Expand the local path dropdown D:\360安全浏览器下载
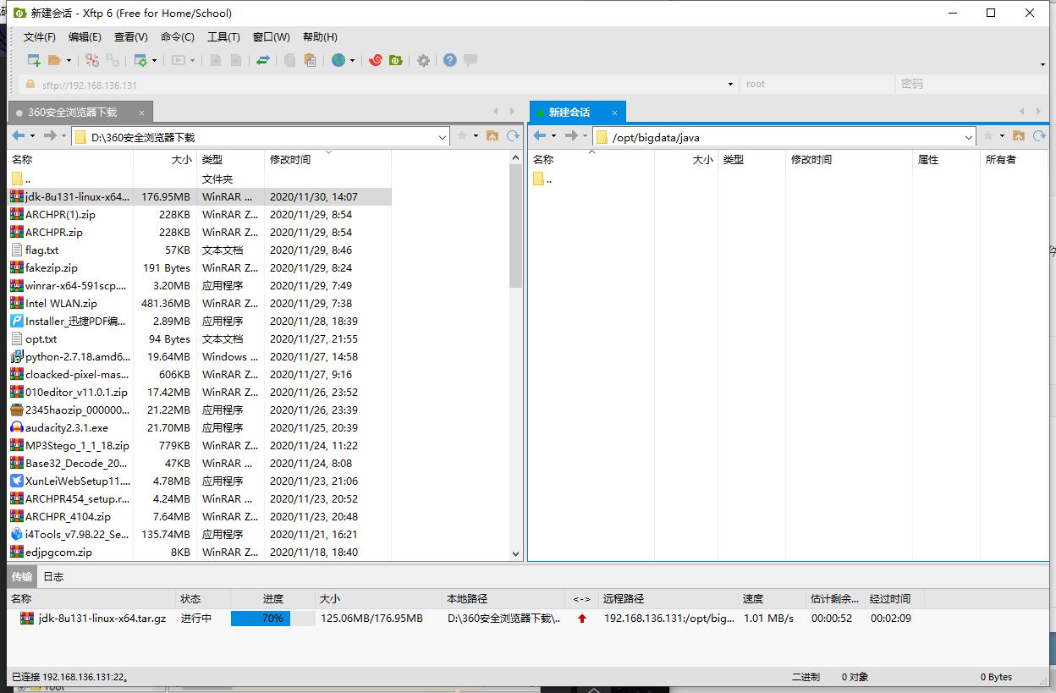 [x=443, y=137]
